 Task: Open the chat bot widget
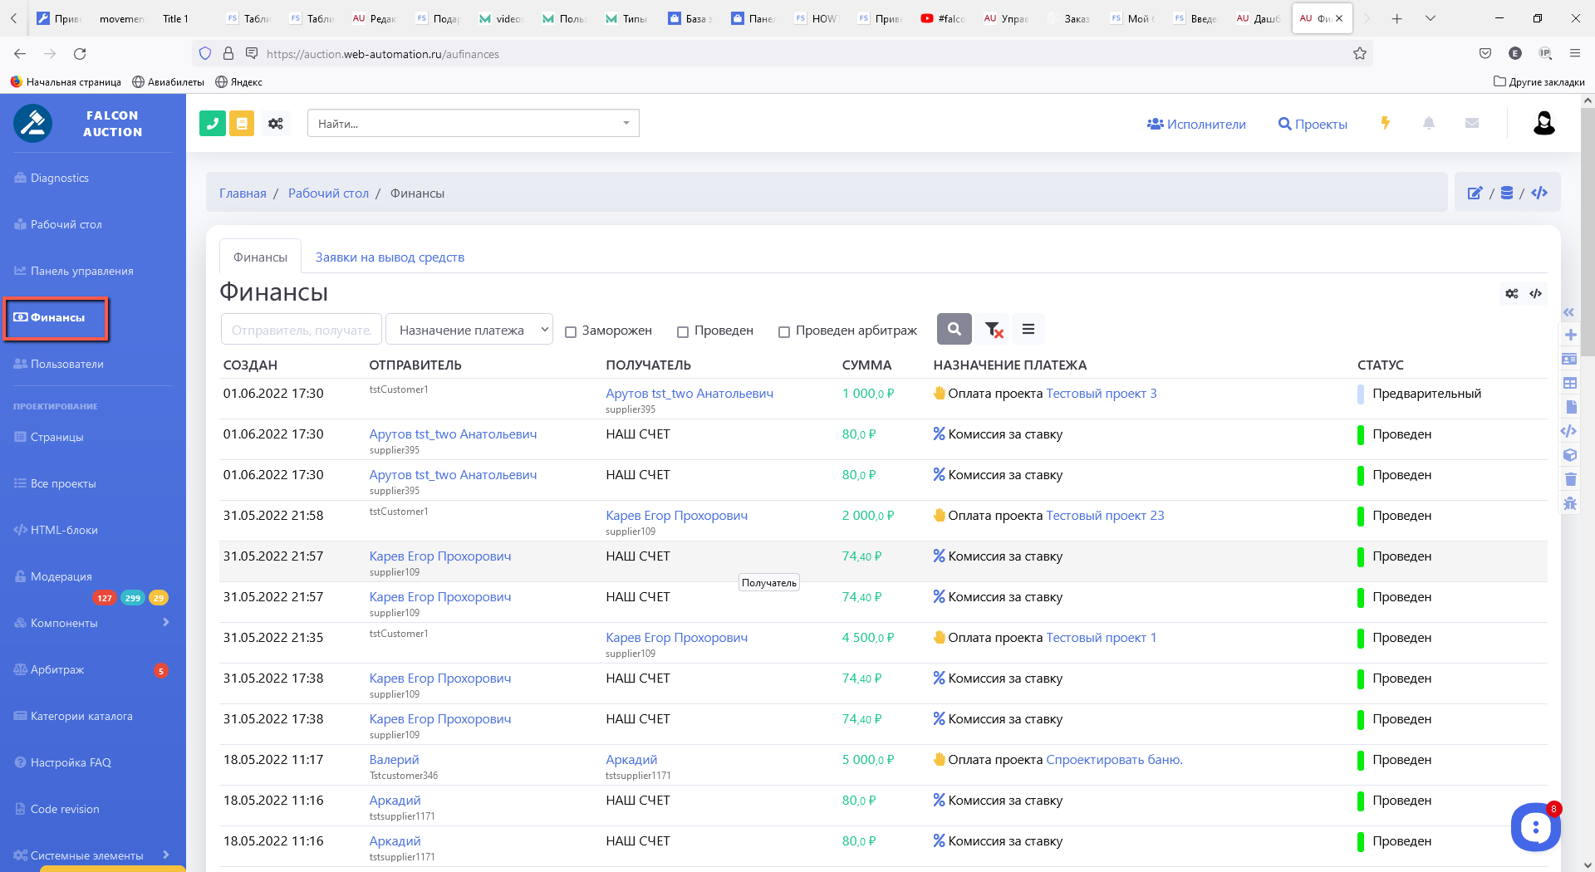pyautogui.click(x=1534, y=826)
